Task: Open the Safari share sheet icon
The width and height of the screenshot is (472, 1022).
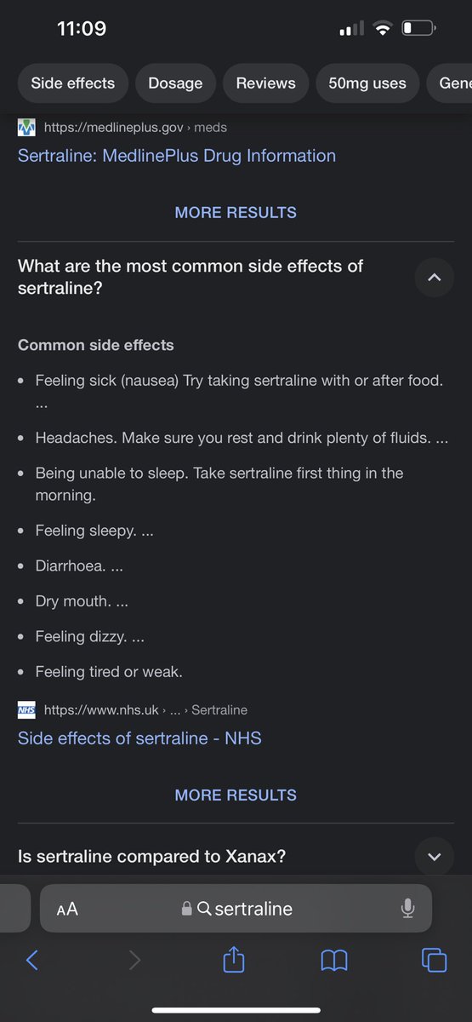Action: click(234, 959)
